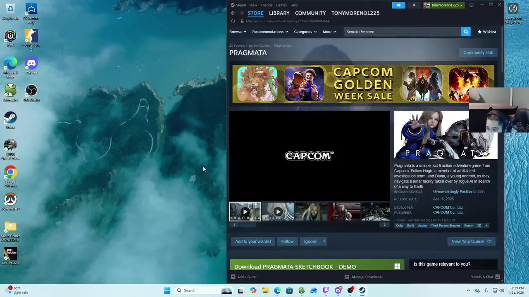This screenshot has height=297, width=529.
Task: Open the Microsoft Store taskbar icon
Action: (x=289, y=290)
